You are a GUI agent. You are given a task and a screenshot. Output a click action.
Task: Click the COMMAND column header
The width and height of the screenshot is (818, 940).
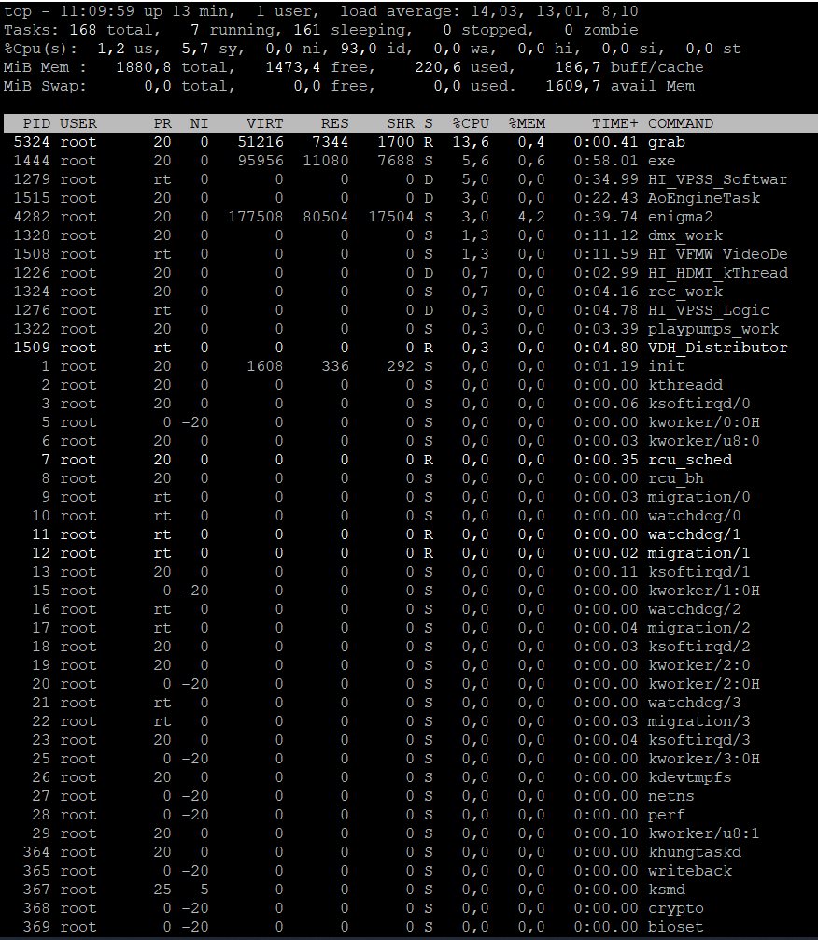pos(681,123)
